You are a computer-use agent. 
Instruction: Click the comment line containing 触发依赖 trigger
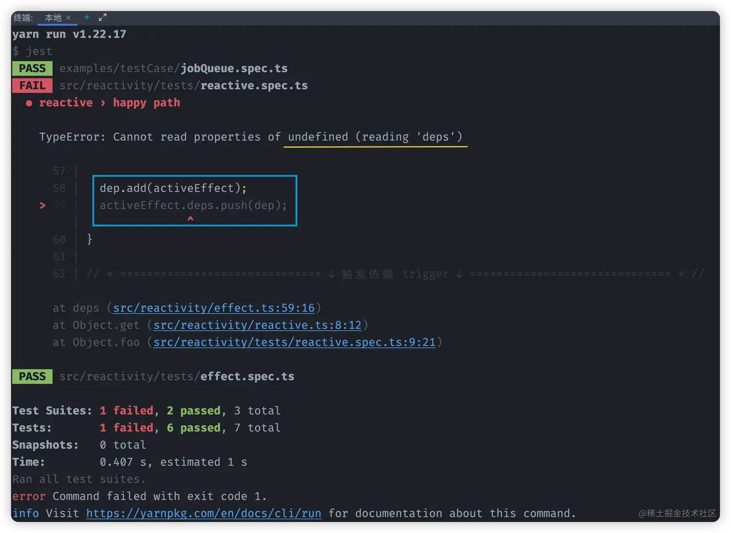395,274
